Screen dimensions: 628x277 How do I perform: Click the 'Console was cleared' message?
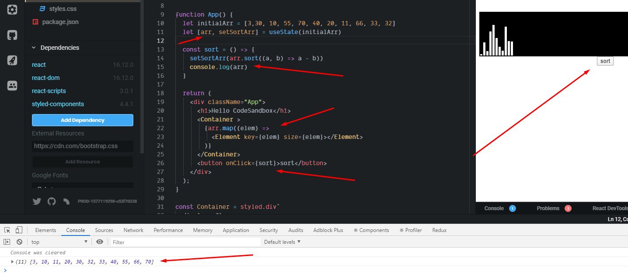point(38,253)
